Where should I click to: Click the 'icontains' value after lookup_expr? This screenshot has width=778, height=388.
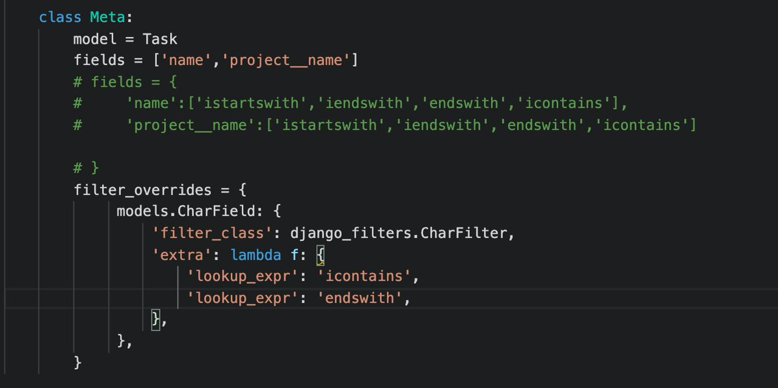point(364,276)
